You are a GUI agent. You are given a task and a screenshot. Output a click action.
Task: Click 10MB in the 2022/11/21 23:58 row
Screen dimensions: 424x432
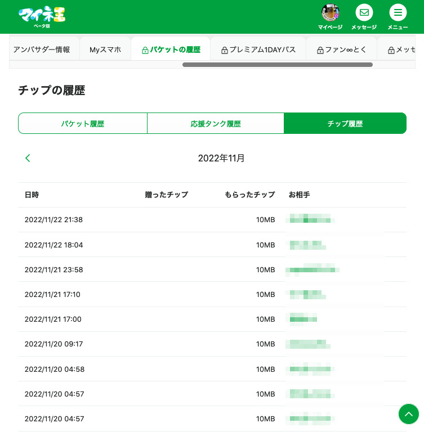(265, 270)
